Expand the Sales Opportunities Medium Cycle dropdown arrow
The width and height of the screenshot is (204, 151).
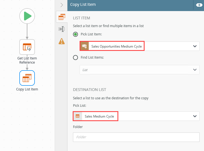[x=195, y=46]
